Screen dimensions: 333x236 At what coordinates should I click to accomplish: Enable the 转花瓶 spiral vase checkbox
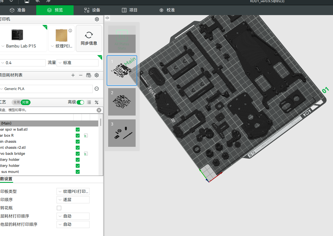point(59,208)
